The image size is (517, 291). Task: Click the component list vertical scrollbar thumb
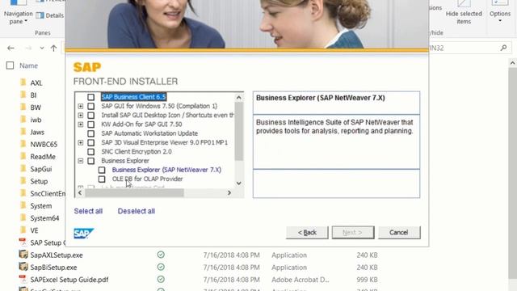tap(239, 131)
